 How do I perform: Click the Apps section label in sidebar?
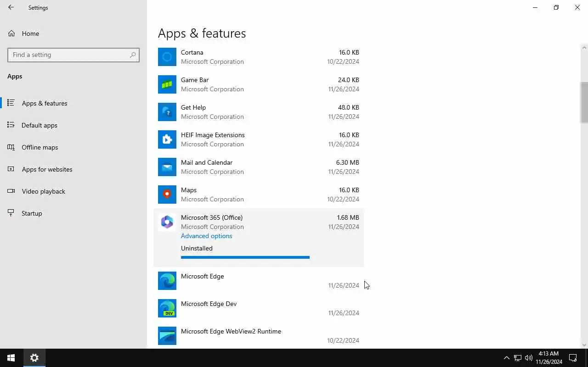tap(15, 76)
